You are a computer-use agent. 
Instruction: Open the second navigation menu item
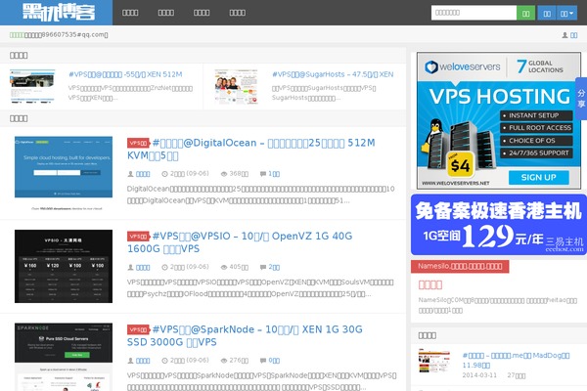click(166, 13)
